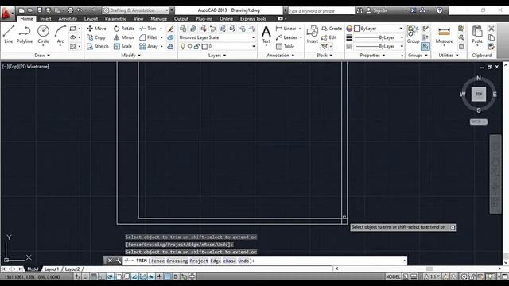Click the application menu red A button
509x286 pixels.
(x=6, y=14)
